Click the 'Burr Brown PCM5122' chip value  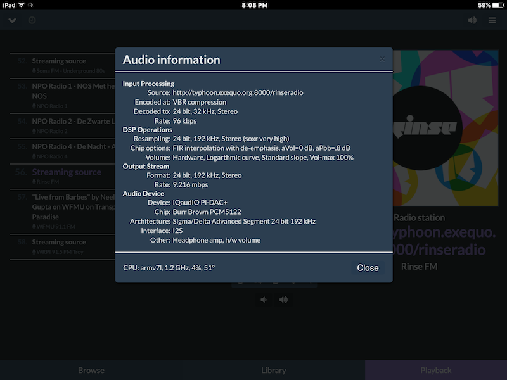point(207,212)
